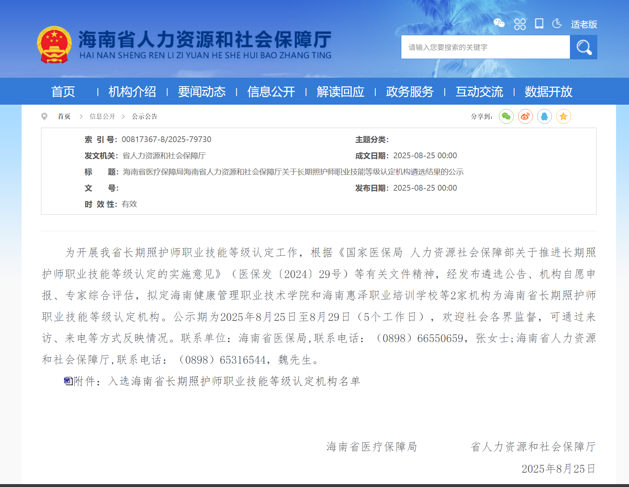The height and width of the screenshot is (487, 629).
Task: Open the 数据开放 navigation menu
Action: 549,92
